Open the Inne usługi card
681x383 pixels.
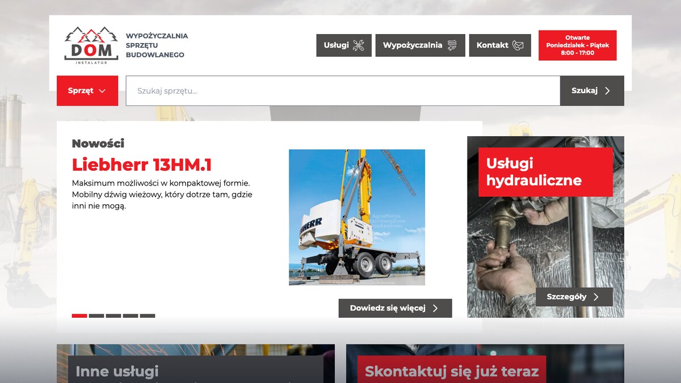pos(196,364)
